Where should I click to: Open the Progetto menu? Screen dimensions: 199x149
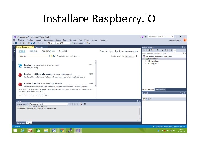click(38, 40)
